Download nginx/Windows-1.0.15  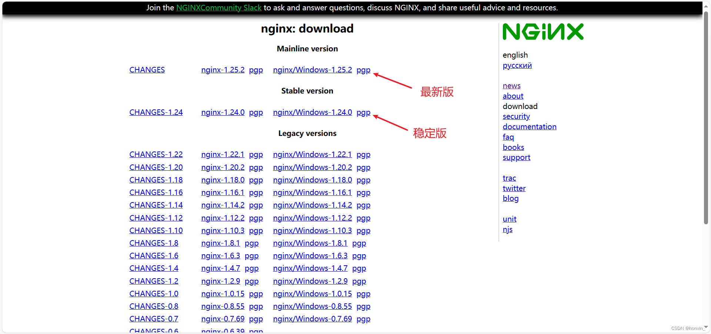point(313,294)
